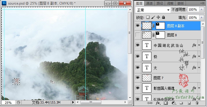Select the 图层 8 layer name
Image resolution: width=207 pixels, height=107 pixels.
172,35
